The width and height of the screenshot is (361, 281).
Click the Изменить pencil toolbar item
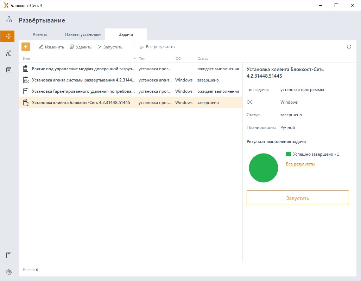51,47
